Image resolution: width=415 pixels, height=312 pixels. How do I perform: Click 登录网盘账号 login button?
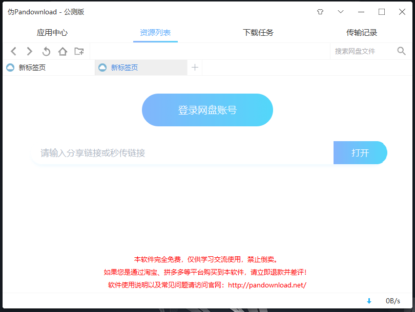[x=208, y=110]
